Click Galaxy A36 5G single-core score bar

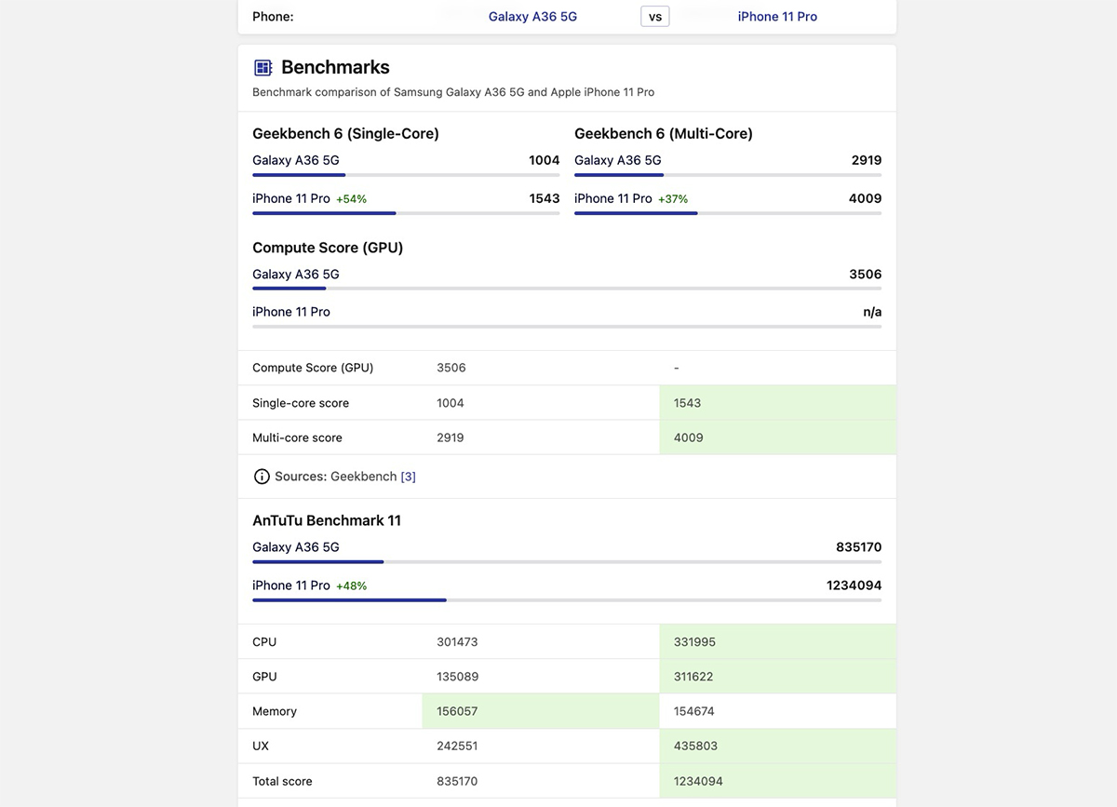pyautogui.click(x=406, y=175)
